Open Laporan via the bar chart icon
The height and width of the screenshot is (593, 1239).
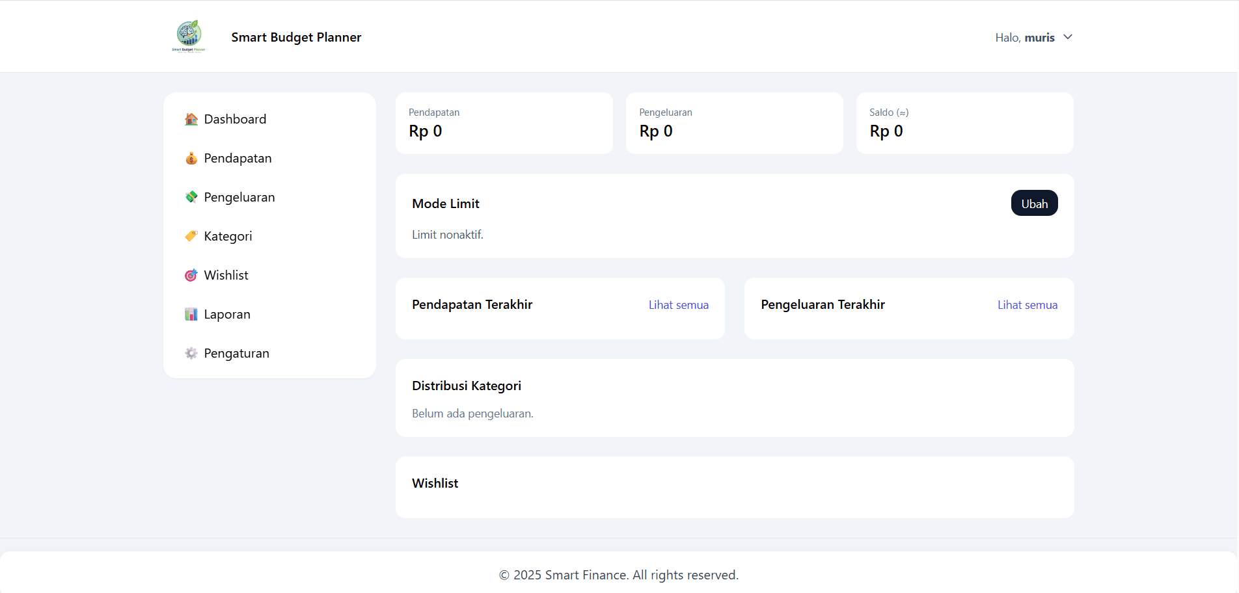(x=191, y=314)
